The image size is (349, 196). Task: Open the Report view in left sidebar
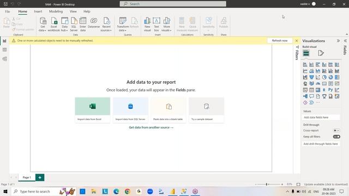(x=4, y=41)
